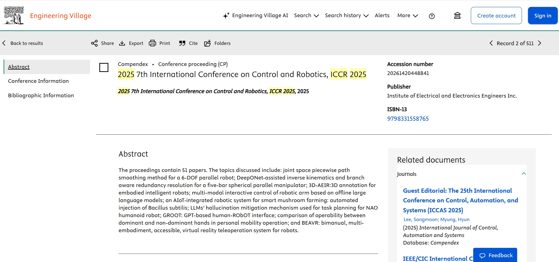The width and height of the screenshot is (559, 262).
Task: Click the Sign in button
Action: pos(542,16)
